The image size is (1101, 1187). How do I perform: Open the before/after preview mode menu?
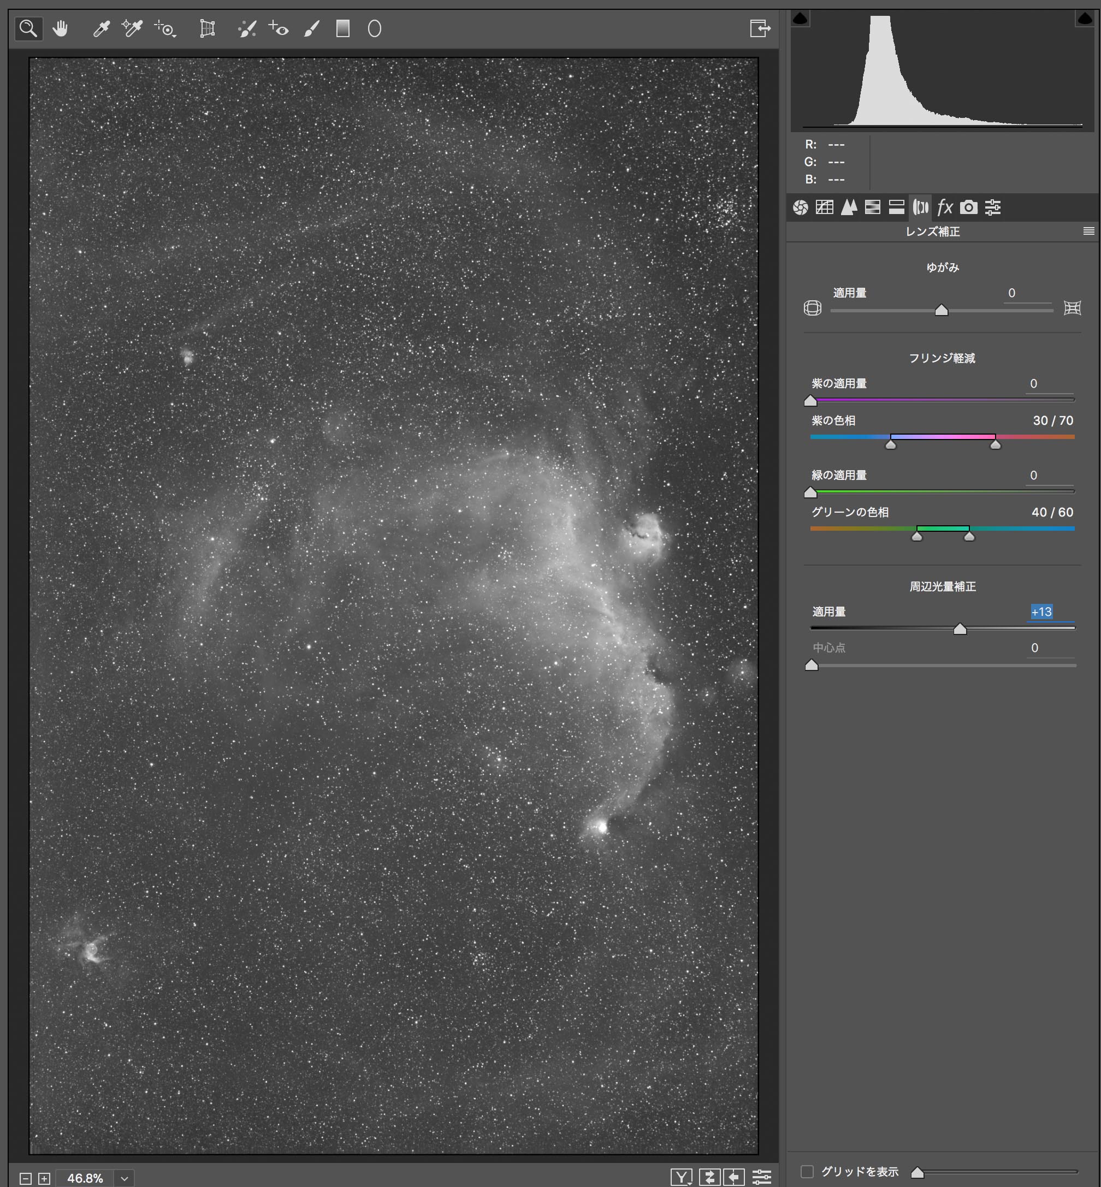click(x=681, y=1177)
